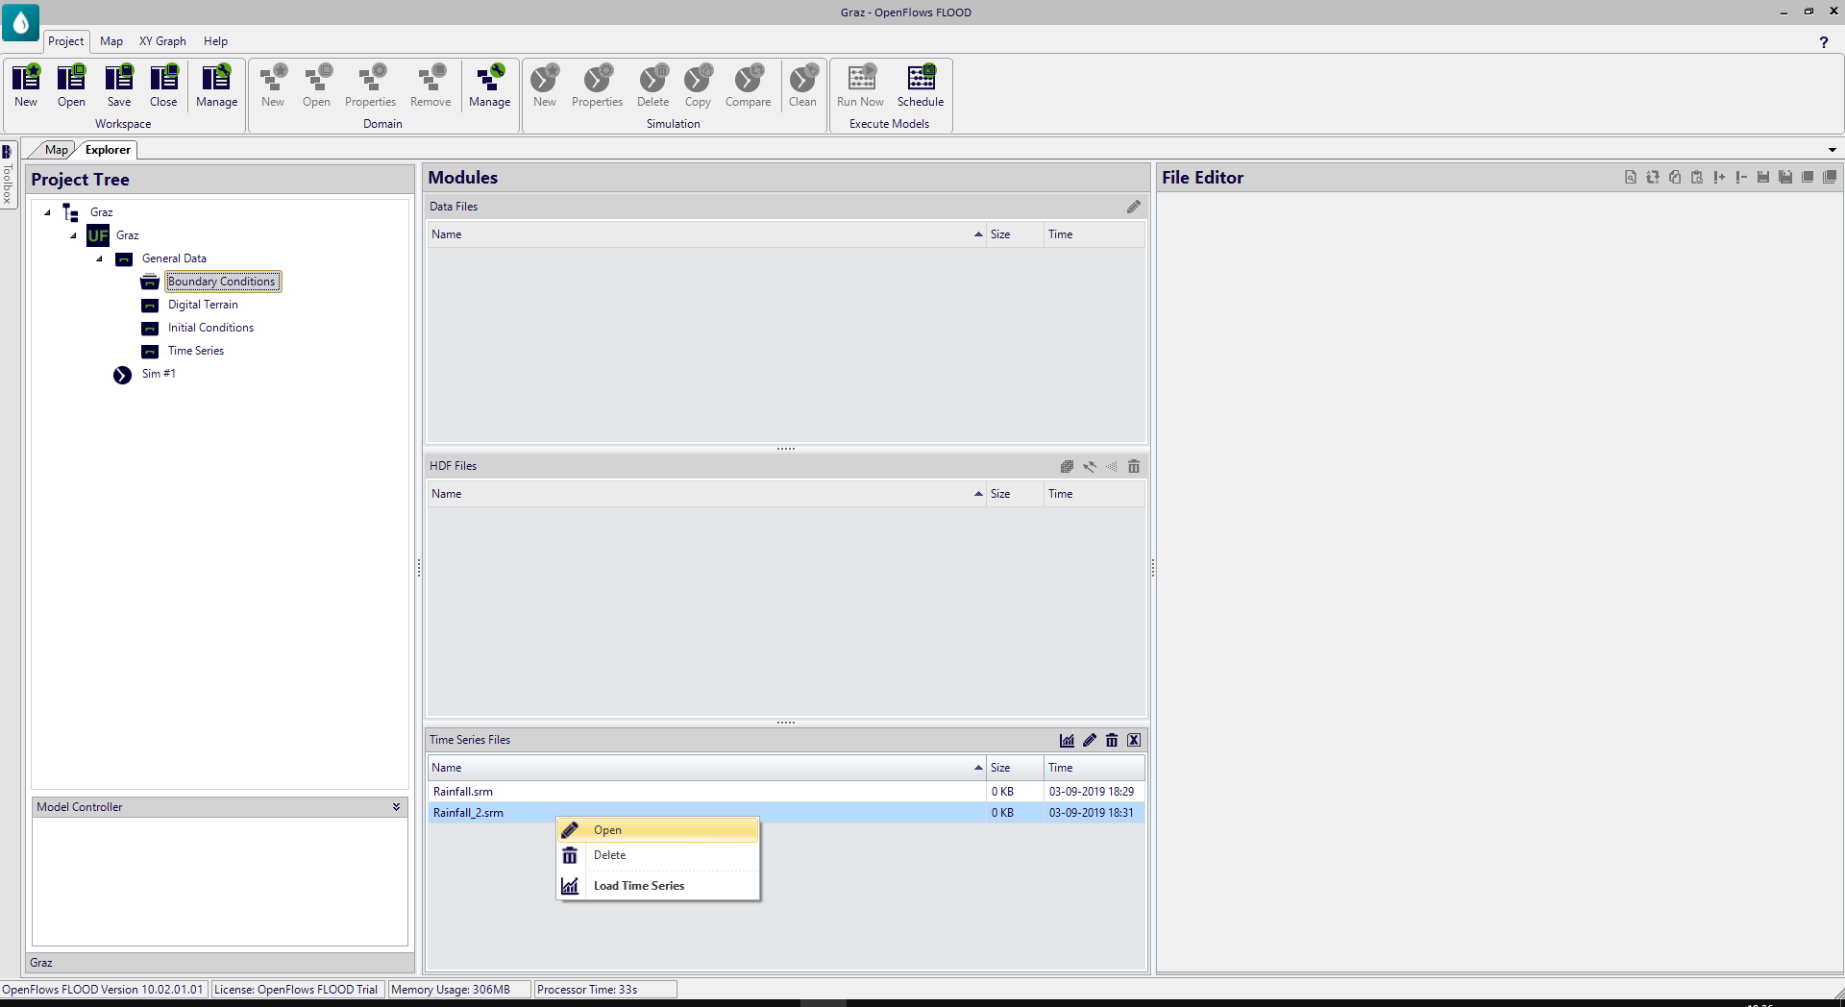1845x1007 pixels.
Task: Click the File Editor find document icon
Action: (x=1631, y=177)
